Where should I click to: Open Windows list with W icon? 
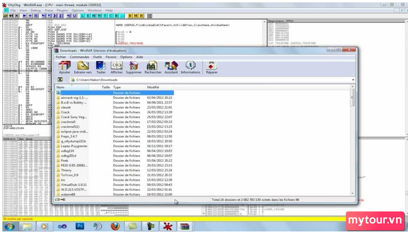coord(100,16)
